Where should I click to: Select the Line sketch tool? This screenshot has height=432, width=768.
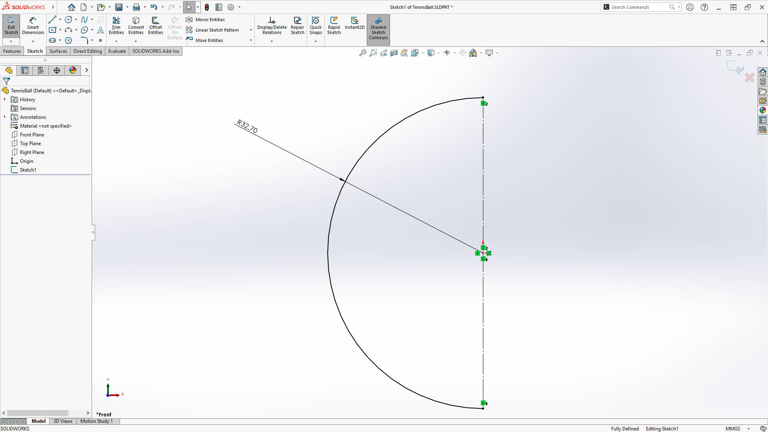pos(53,19)
